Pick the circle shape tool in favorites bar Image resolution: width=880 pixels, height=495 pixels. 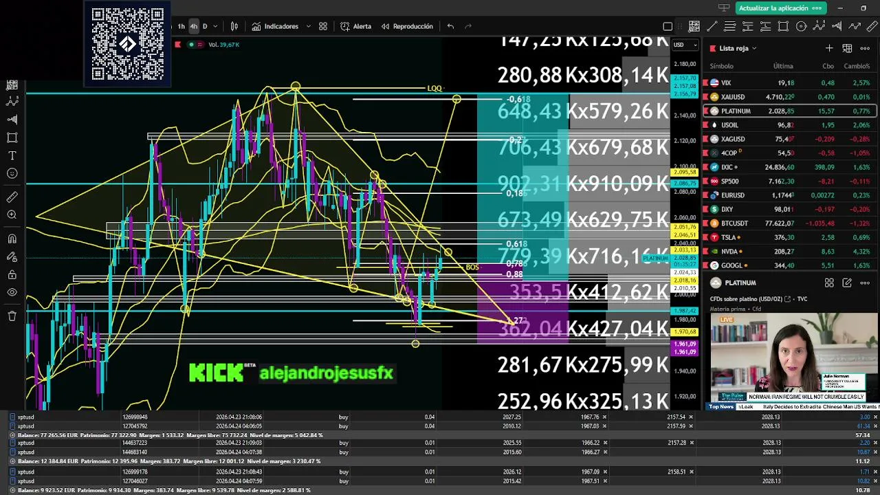801,26
